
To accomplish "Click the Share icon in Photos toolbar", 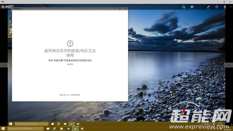I will point(184,7).
